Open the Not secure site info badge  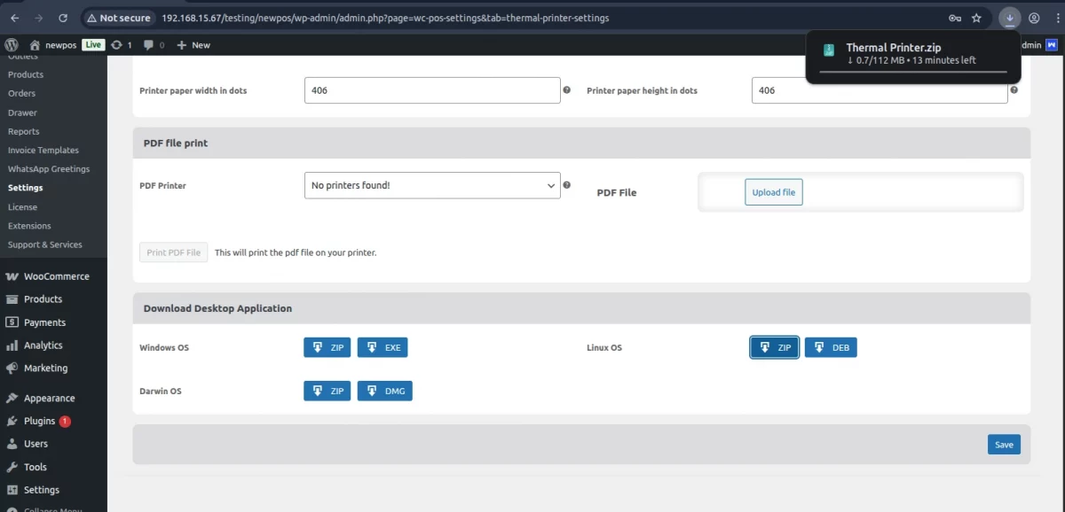[119, 18]
